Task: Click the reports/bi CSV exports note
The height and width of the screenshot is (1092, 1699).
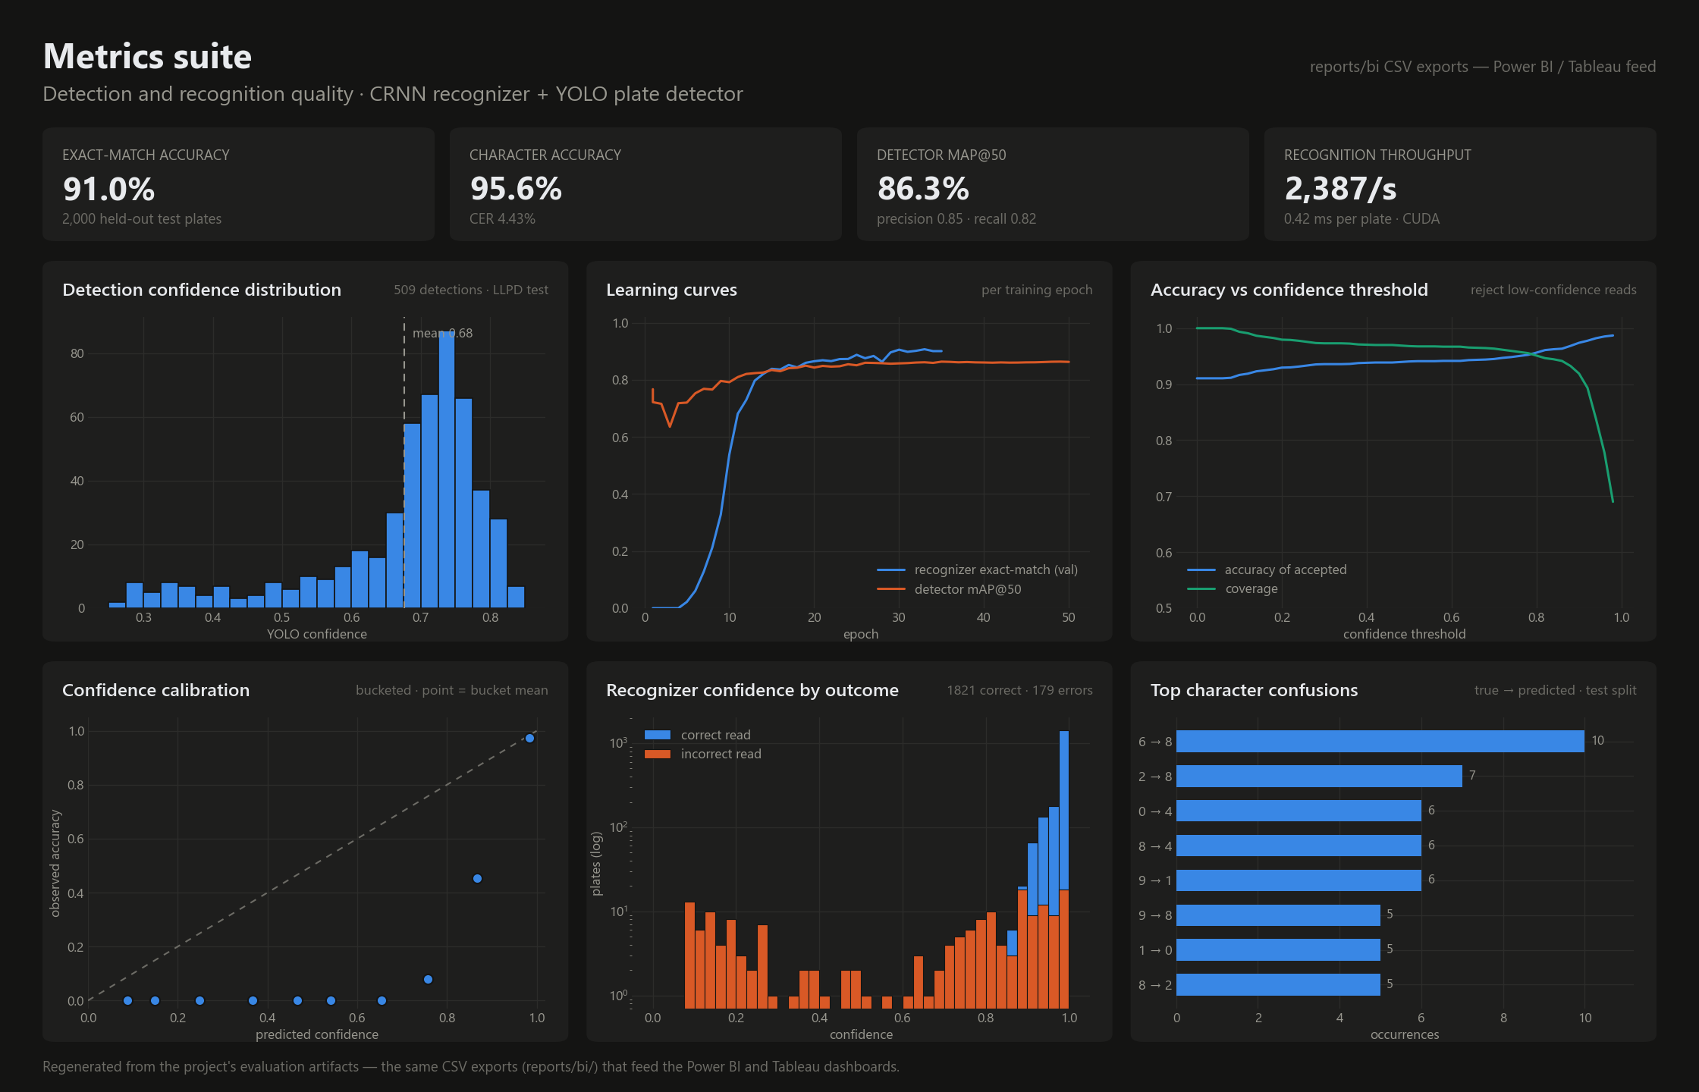Action: 1483,67
